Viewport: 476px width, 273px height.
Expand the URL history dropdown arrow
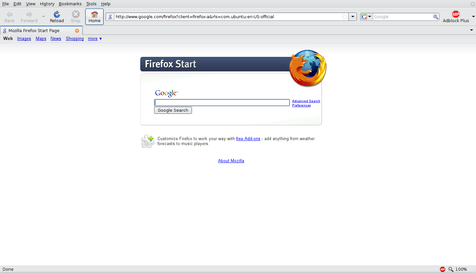tap(353, 17)
